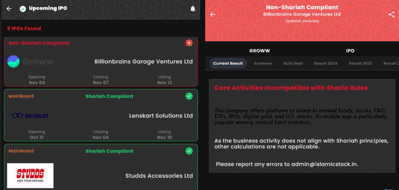View the Result 2024 tab
The height and width of the screenshot is (190, 399).
pos(325,63)
